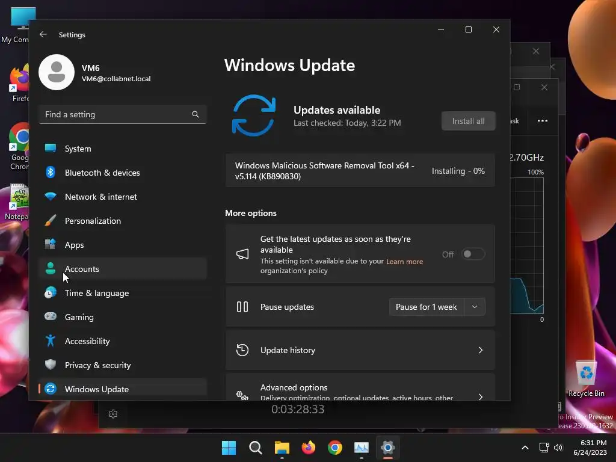616x462 pixels.
Task: Click the System monitor icon in sidebar
Action: 51,148
